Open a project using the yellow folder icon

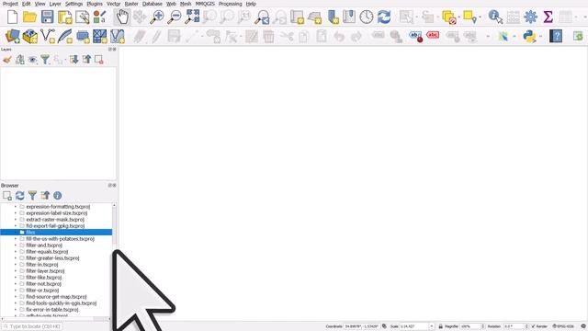[x=29, y=17]
